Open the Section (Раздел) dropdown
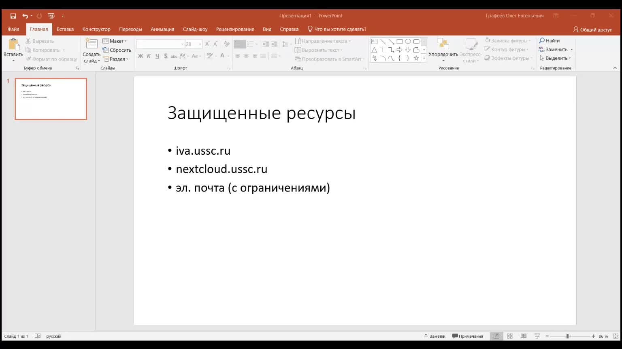The image size is (622, 349). click(x=115, y=59)
